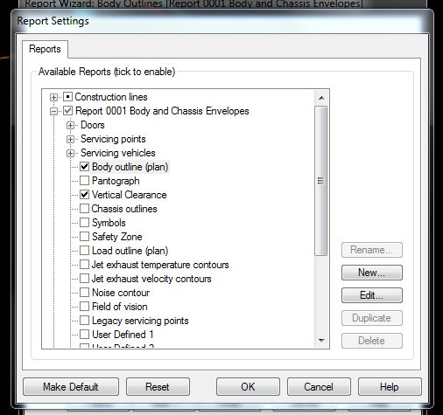Enable Jet exhaust velocity contours checkbox
Screen dimensions: 443x415
(x=84, y=279)
